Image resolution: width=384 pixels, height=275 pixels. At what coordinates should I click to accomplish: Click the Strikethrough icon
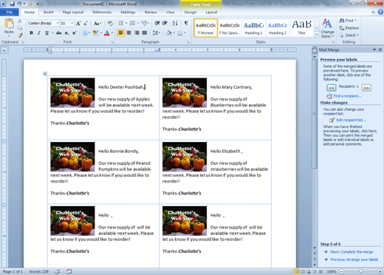pyautogui.click(x=58, y=33)
